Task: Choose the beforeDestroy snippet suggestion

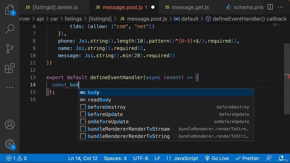Action: [166, 107]
